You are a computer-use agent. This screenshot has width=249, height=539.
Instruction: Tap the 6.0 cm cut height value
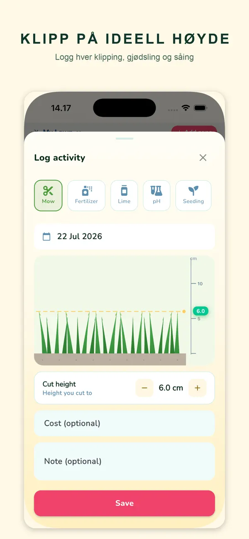(x=171, y=388)
